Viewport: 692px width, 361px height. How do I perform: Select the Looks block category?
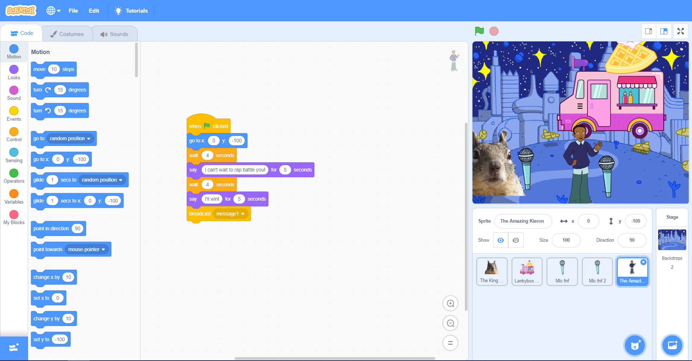(14, 72)
